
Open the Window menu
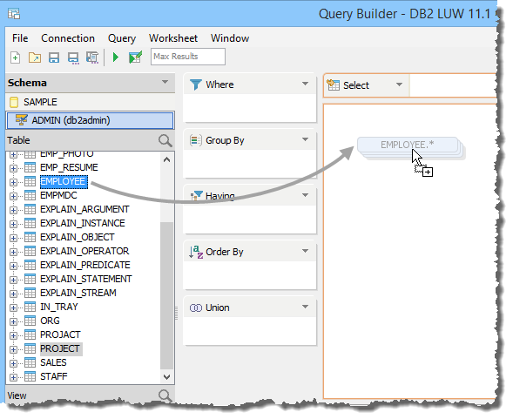pyautogui.click(x=230, y=38)
